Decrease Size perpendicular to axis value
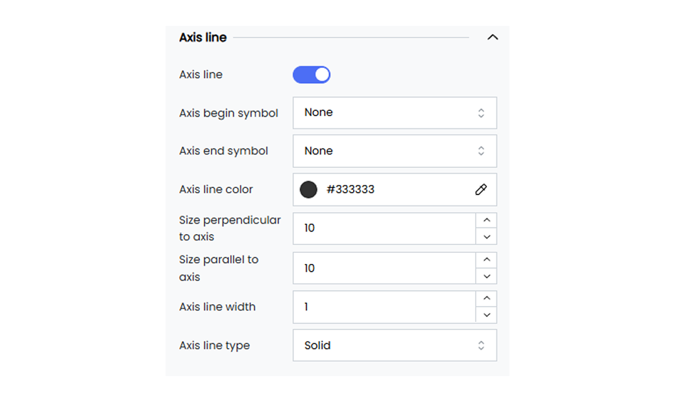 486,237
